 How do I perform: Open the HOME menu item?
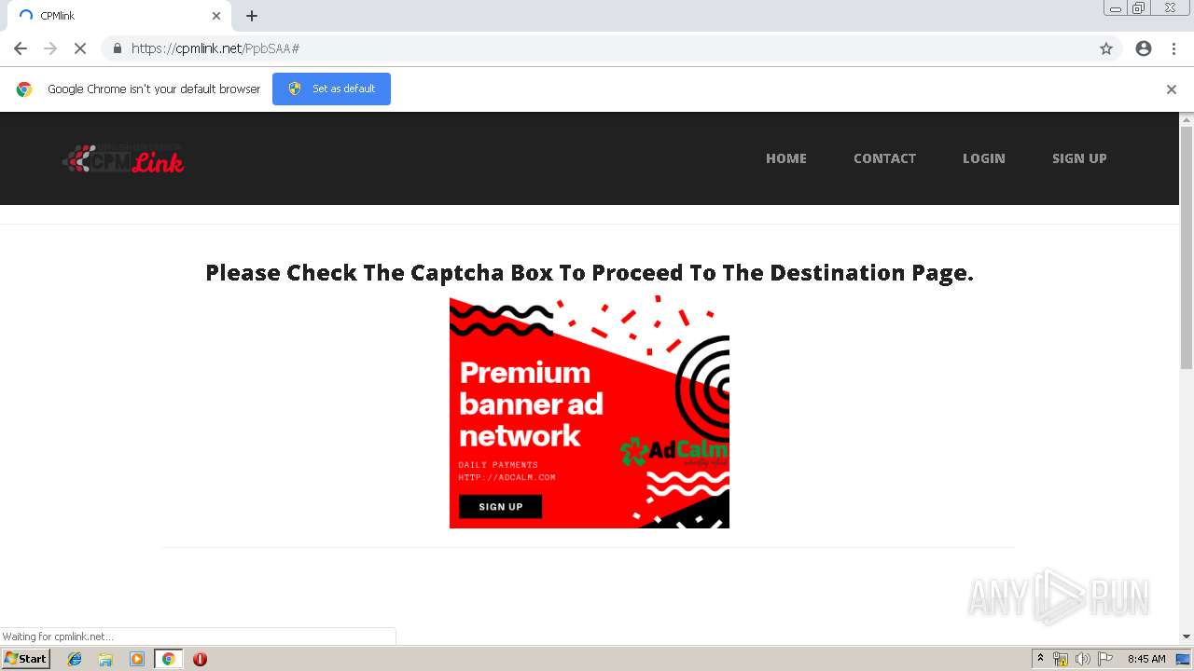coord(786,158)
